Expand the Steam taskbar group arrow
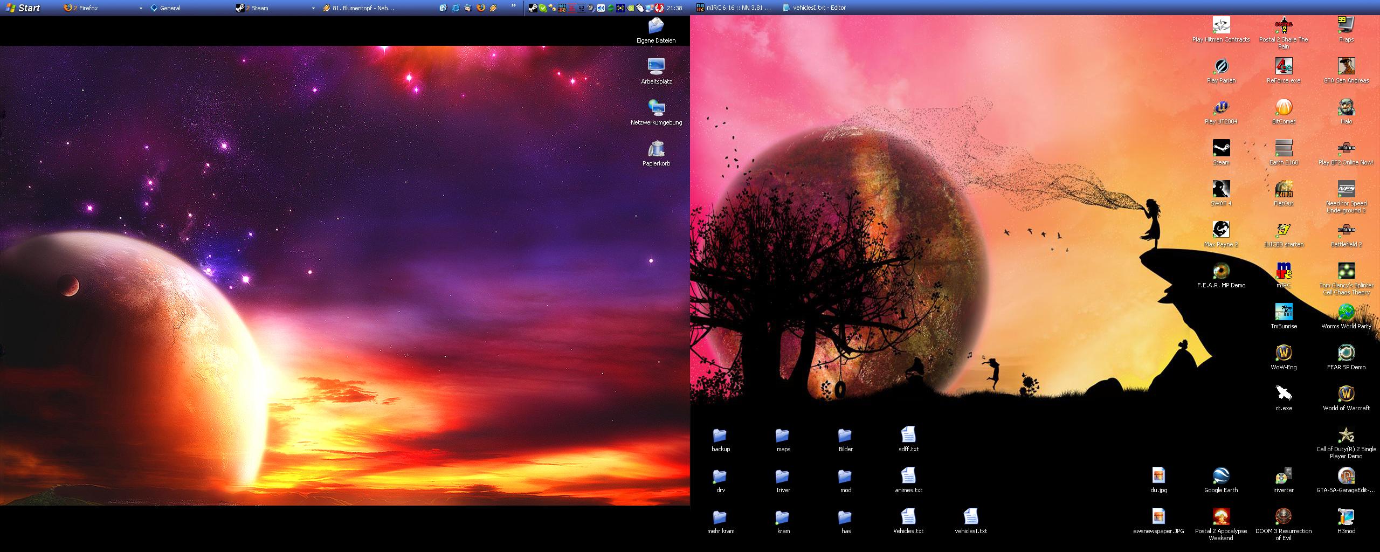The height and width of the screenshot is (552, 1380). [313, 8]
